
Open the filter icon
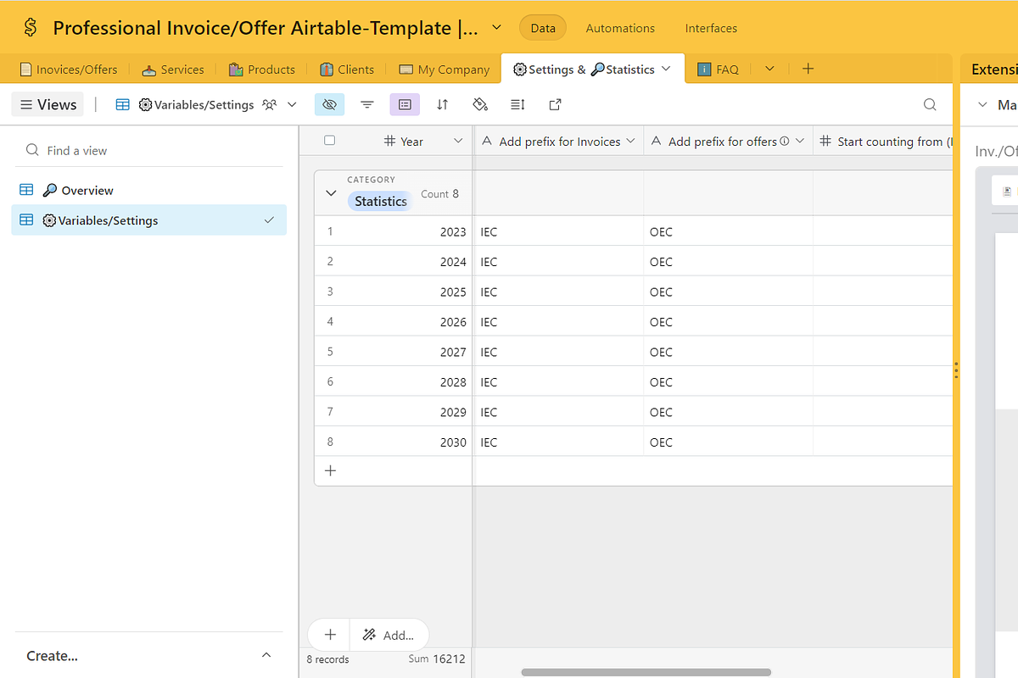[367, 104]
